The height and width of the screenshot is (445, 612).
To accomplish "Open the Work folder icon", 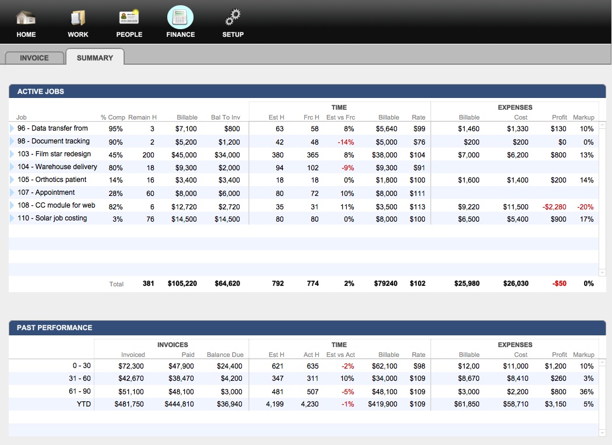I will coord(78,18).
